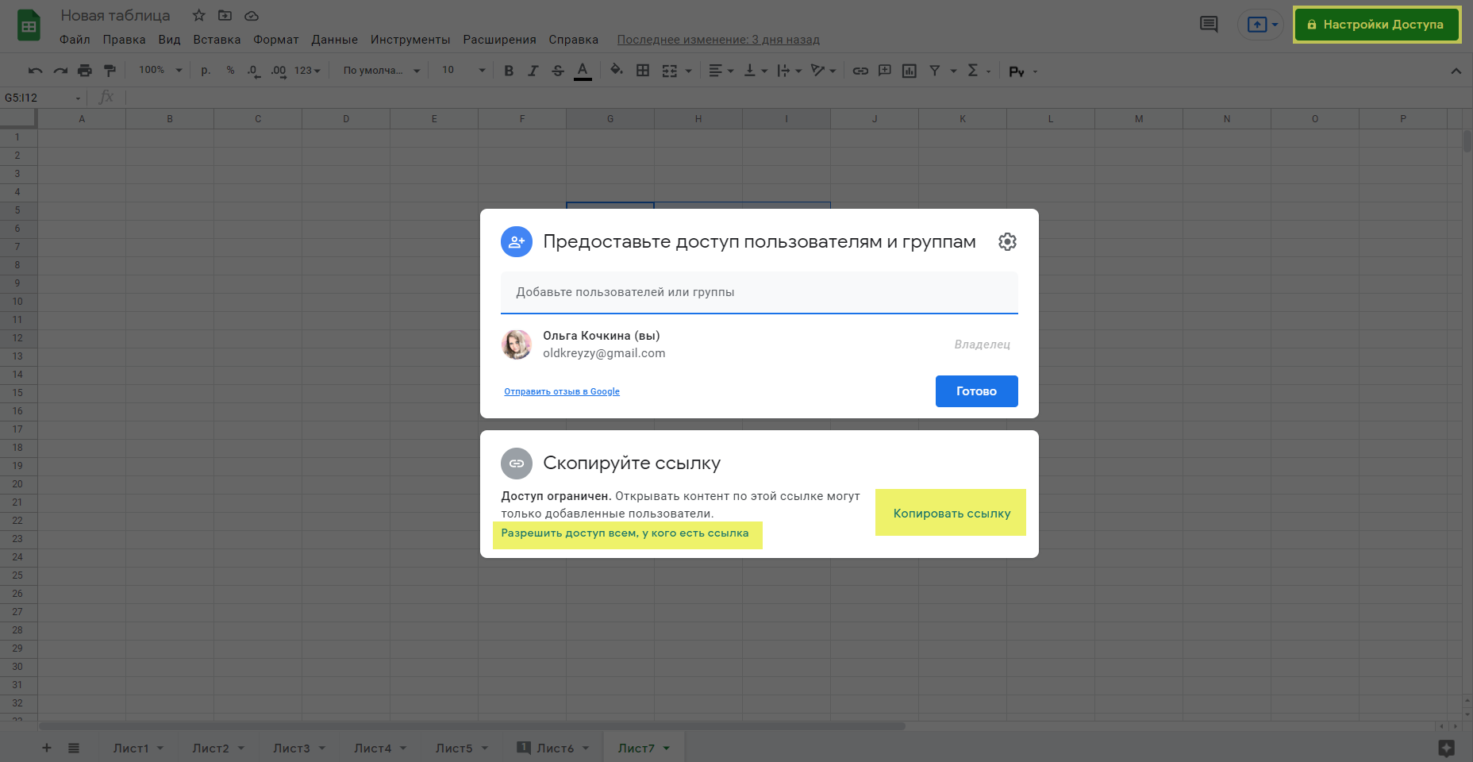1473x762 pixels.
Task: Open the Данные menu
Action: 334,40
